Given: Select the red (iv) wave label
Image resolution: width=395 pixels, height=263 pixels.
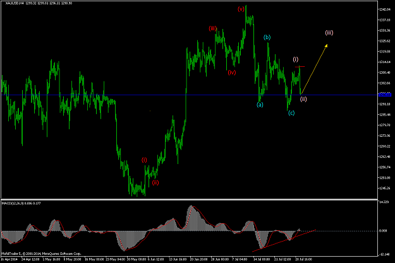Looking at the screenshot, I should coord(232,73).
